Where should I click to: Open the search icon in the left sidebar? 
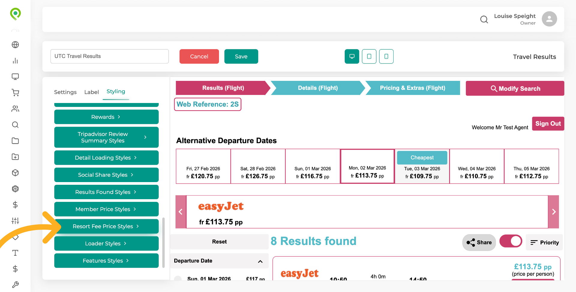15,125
